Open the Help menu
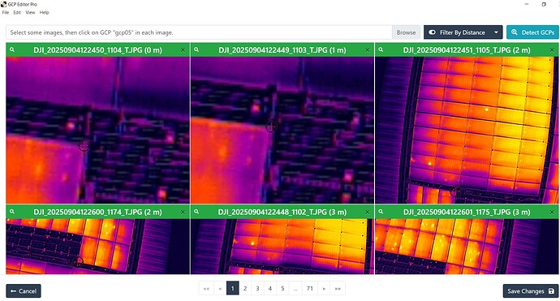The height and width of the screenshot is (301, 560). click(45, 12)
